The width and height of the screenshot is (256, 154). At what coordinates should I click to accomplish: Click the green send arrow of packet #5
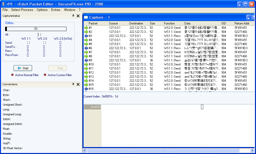pos(86,44)
